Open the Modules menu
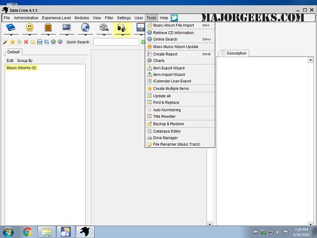The image size is (317, 238). click(x=82, y=18)
